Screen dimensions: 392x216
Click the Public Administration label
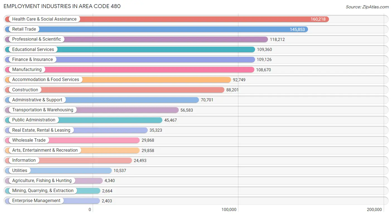(34, 120)
